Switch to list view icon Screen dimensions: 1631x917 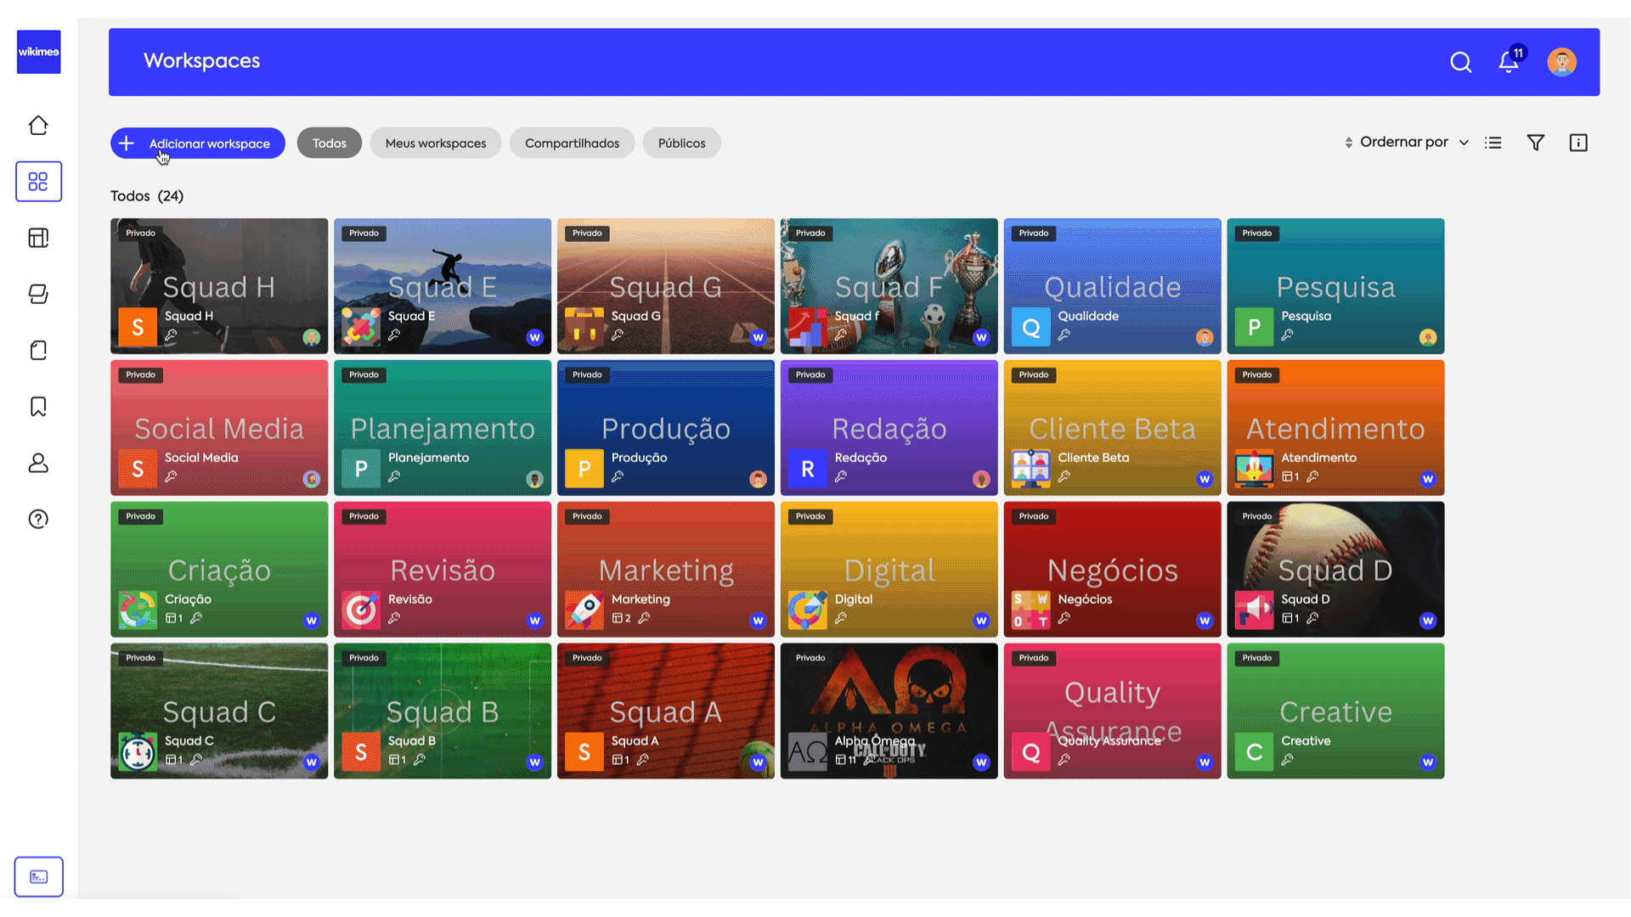click(1493, 143)
